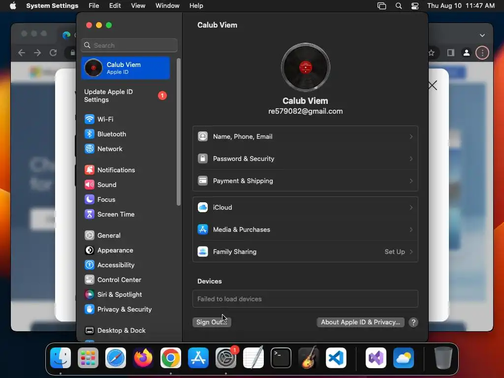Open the cloud weather app in Dock
Viewport: 504px width, 378px height.
click(x=404, y=358)
